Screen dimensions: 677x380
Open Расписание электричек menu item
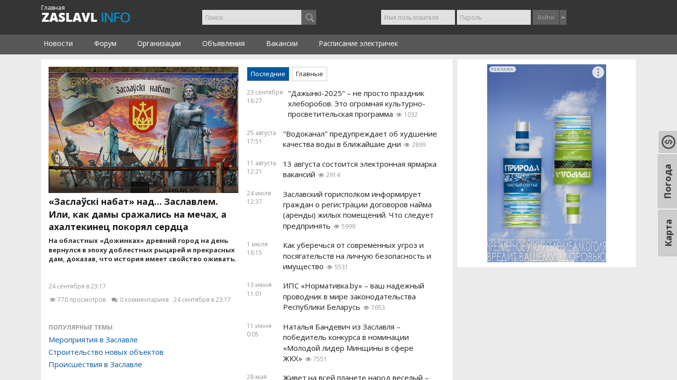(358, 44)
